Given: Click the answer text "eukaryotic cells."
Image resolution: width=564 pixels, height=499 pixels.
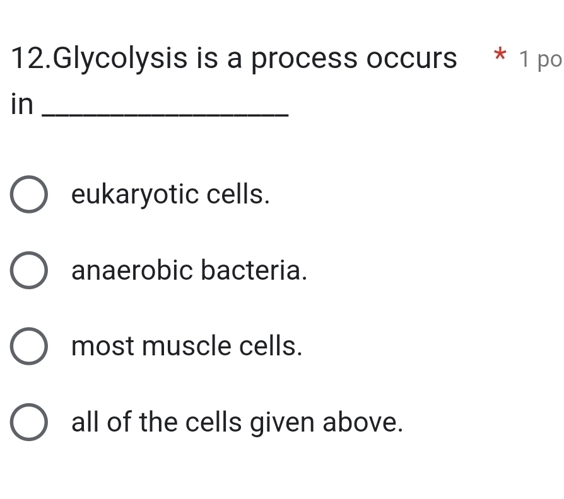Looking at the screenshot, I should point(170,194).
